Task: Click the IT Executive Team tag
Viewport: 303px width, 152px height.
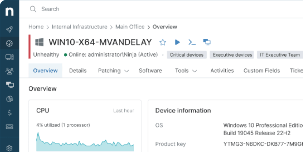Action: click(280, 55)
